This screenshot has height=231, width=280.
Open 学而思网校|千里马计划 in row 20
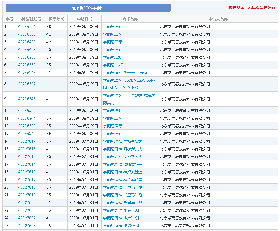pos(123,187)
